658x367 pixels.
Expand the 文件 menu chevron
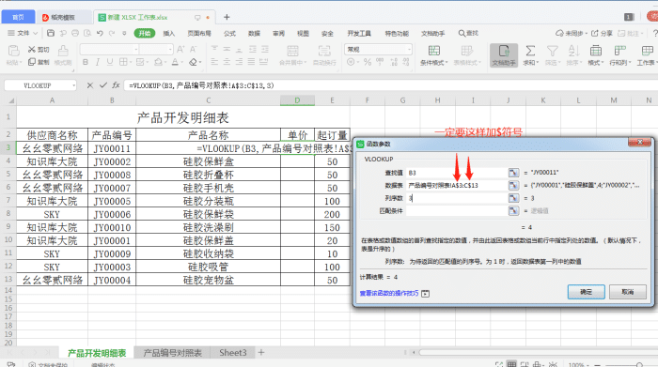36,33
